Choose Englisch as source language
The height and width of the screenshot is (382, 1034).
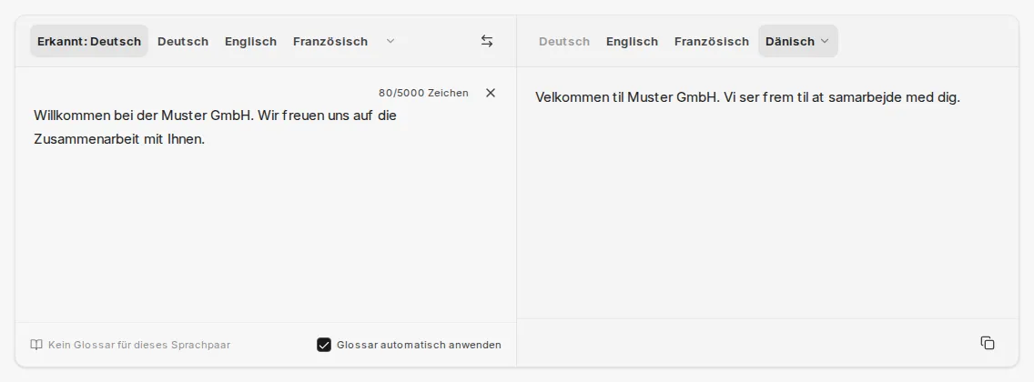pyautogui.click(x=250, y=41)
